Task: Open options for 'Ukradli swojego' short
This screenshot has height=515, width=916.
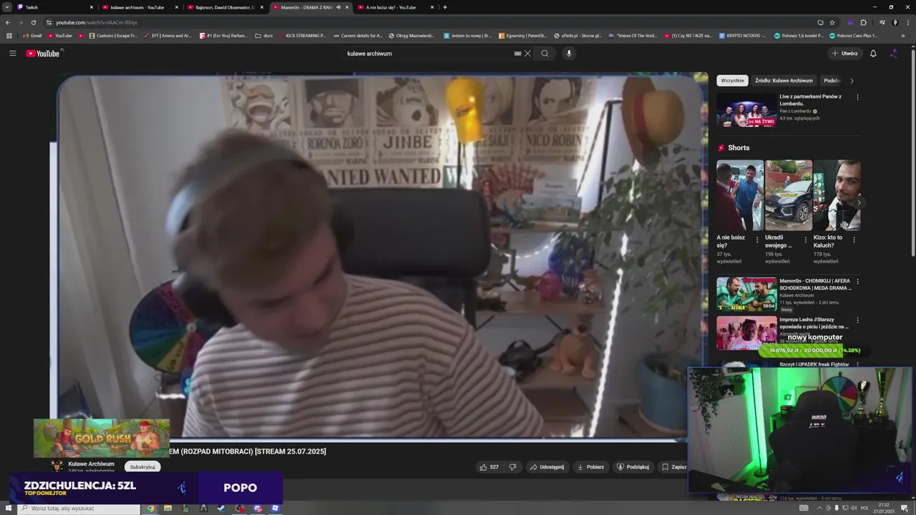Action: coord(805,240)
